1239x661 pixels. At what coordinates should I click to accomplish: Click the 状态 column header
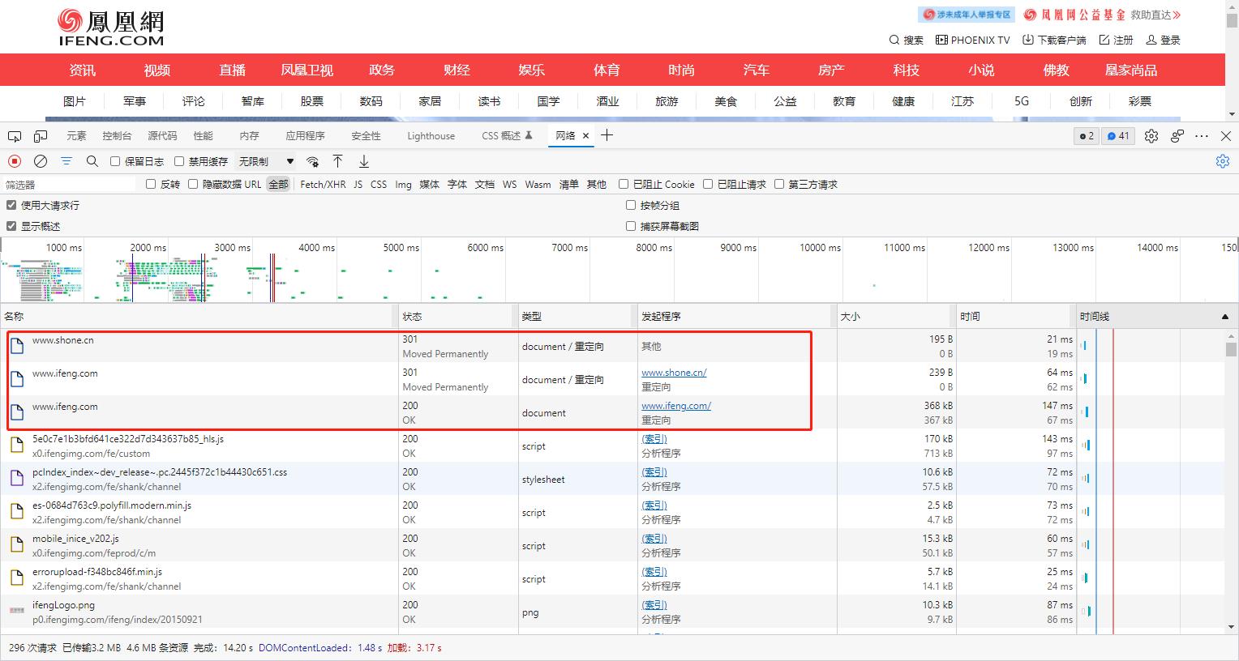pyautogui.click(x=458, y=317)
